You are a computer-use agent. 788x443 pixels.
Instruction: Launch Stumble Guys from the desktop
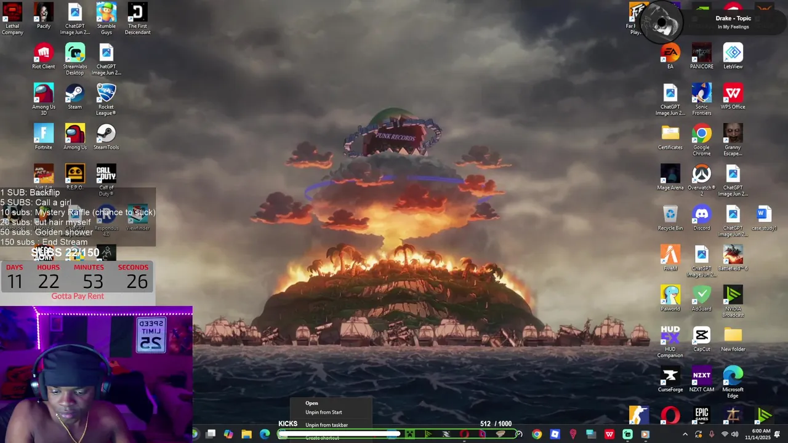[x=106, y=18]
